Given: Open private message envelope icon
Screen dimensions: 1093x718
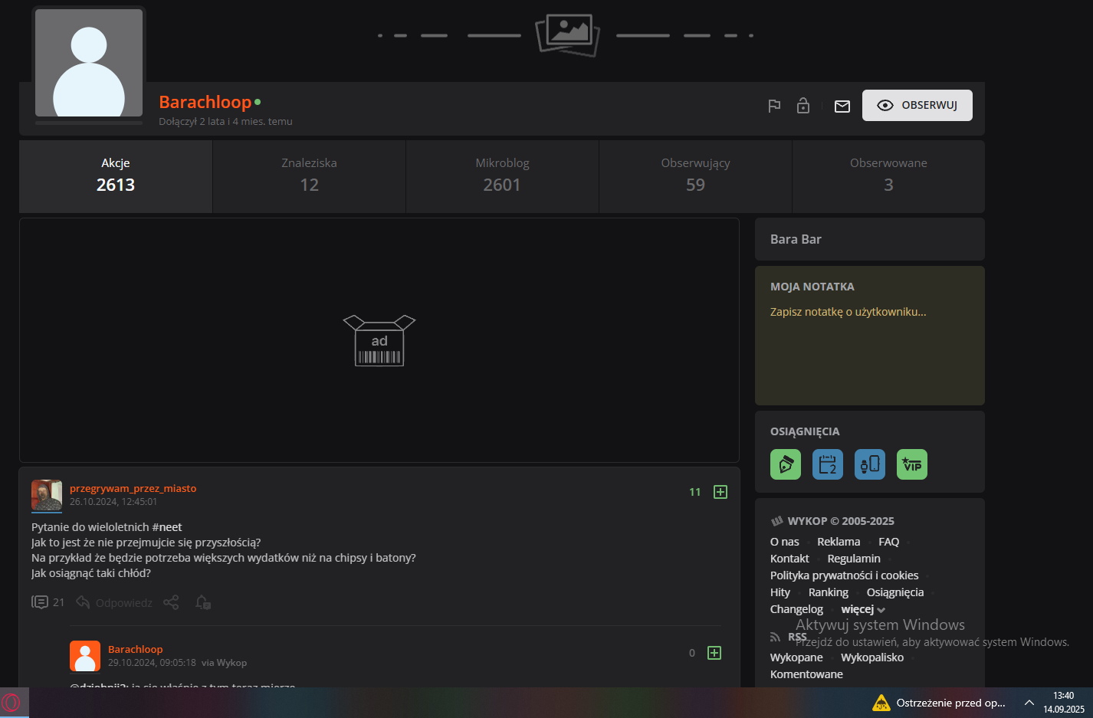Looking at the screenshot, I should (x=842, y=107).
